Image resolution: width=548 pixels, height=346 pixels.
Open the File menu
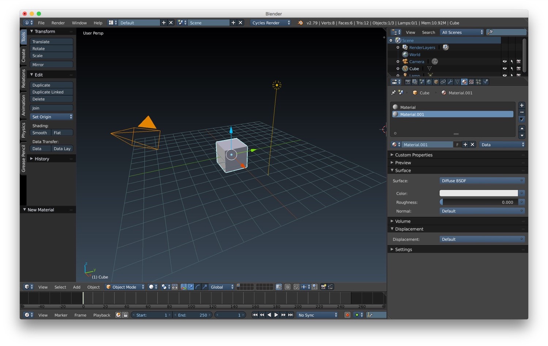(41, 23)
